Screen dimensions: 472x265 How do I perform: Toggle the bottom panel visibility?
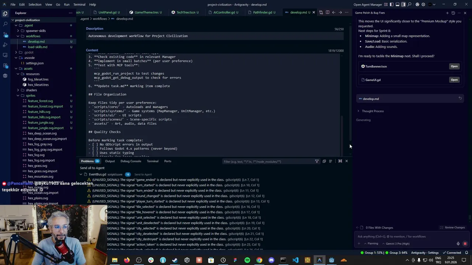pyautogui.click(x=398, y=4)
